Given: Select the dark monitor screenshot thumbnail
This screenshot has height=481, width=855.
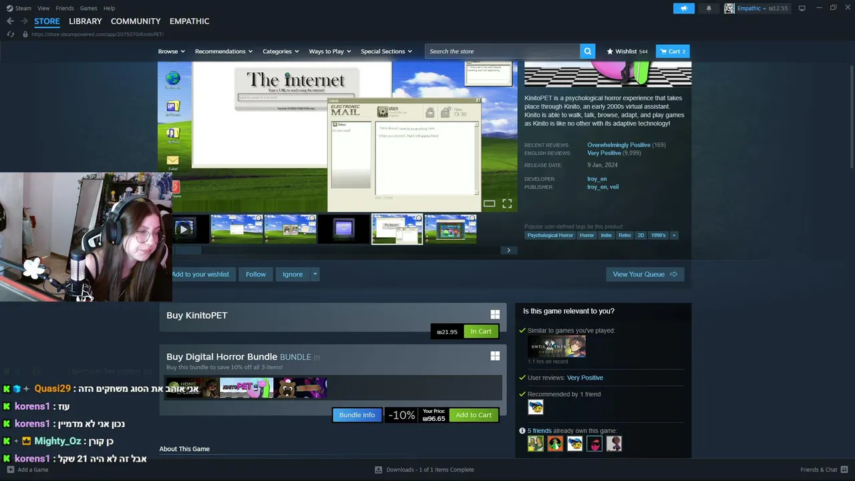Looking at the screenshot, I should [x=343, y=229].
